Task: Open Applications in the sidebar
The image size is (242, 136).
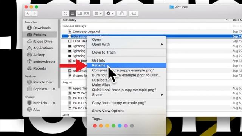Action: [40, 48]
